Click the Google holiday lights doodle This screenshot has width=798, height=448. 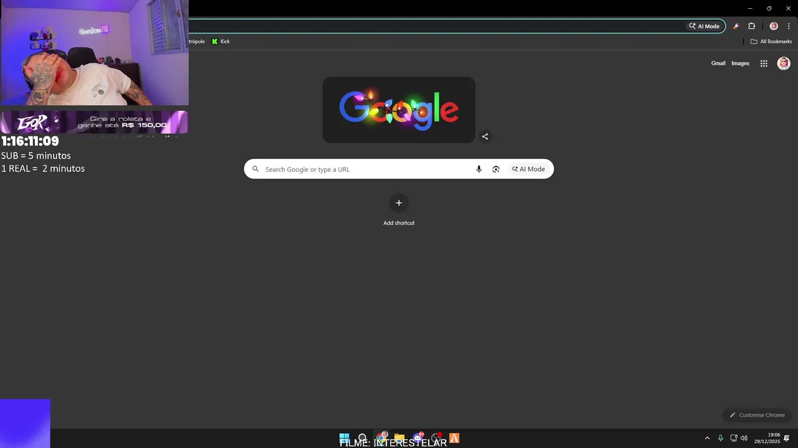(x=399, y=110)
